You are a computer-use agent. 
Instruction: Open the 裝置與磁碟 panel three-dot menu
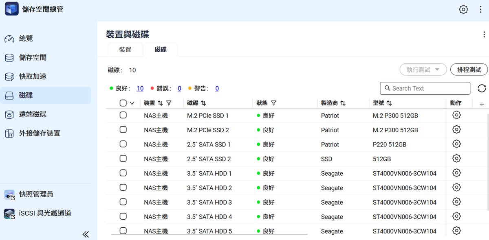click(x=484, y=35)
